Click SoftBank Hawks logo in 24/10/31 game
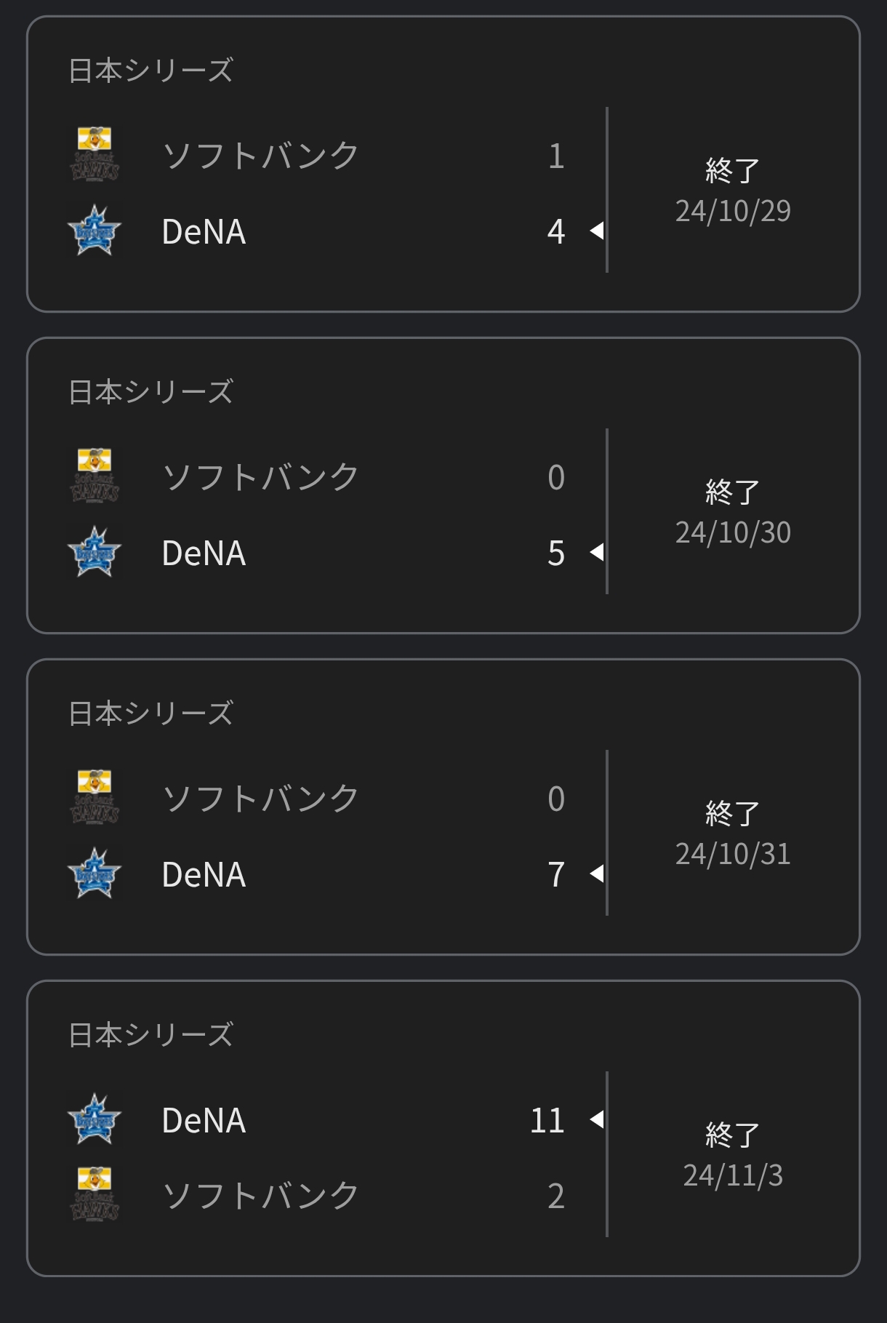 coord(95,797)
